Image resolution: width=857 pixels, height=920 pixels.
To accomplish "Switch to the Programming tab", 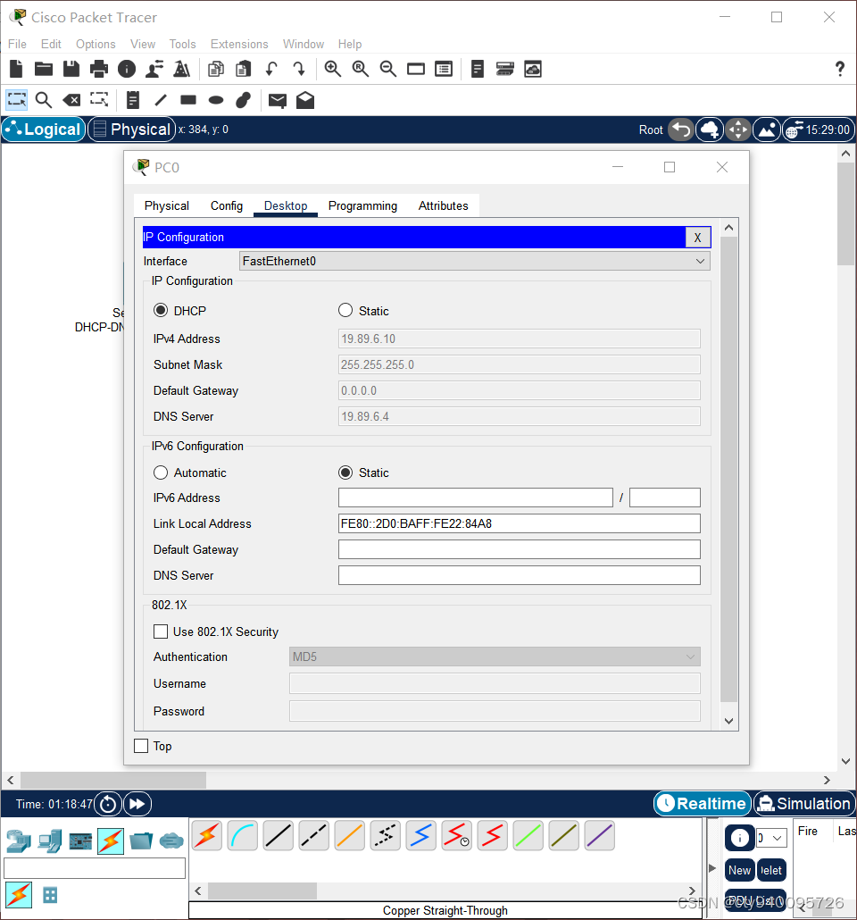I will 362,206.
